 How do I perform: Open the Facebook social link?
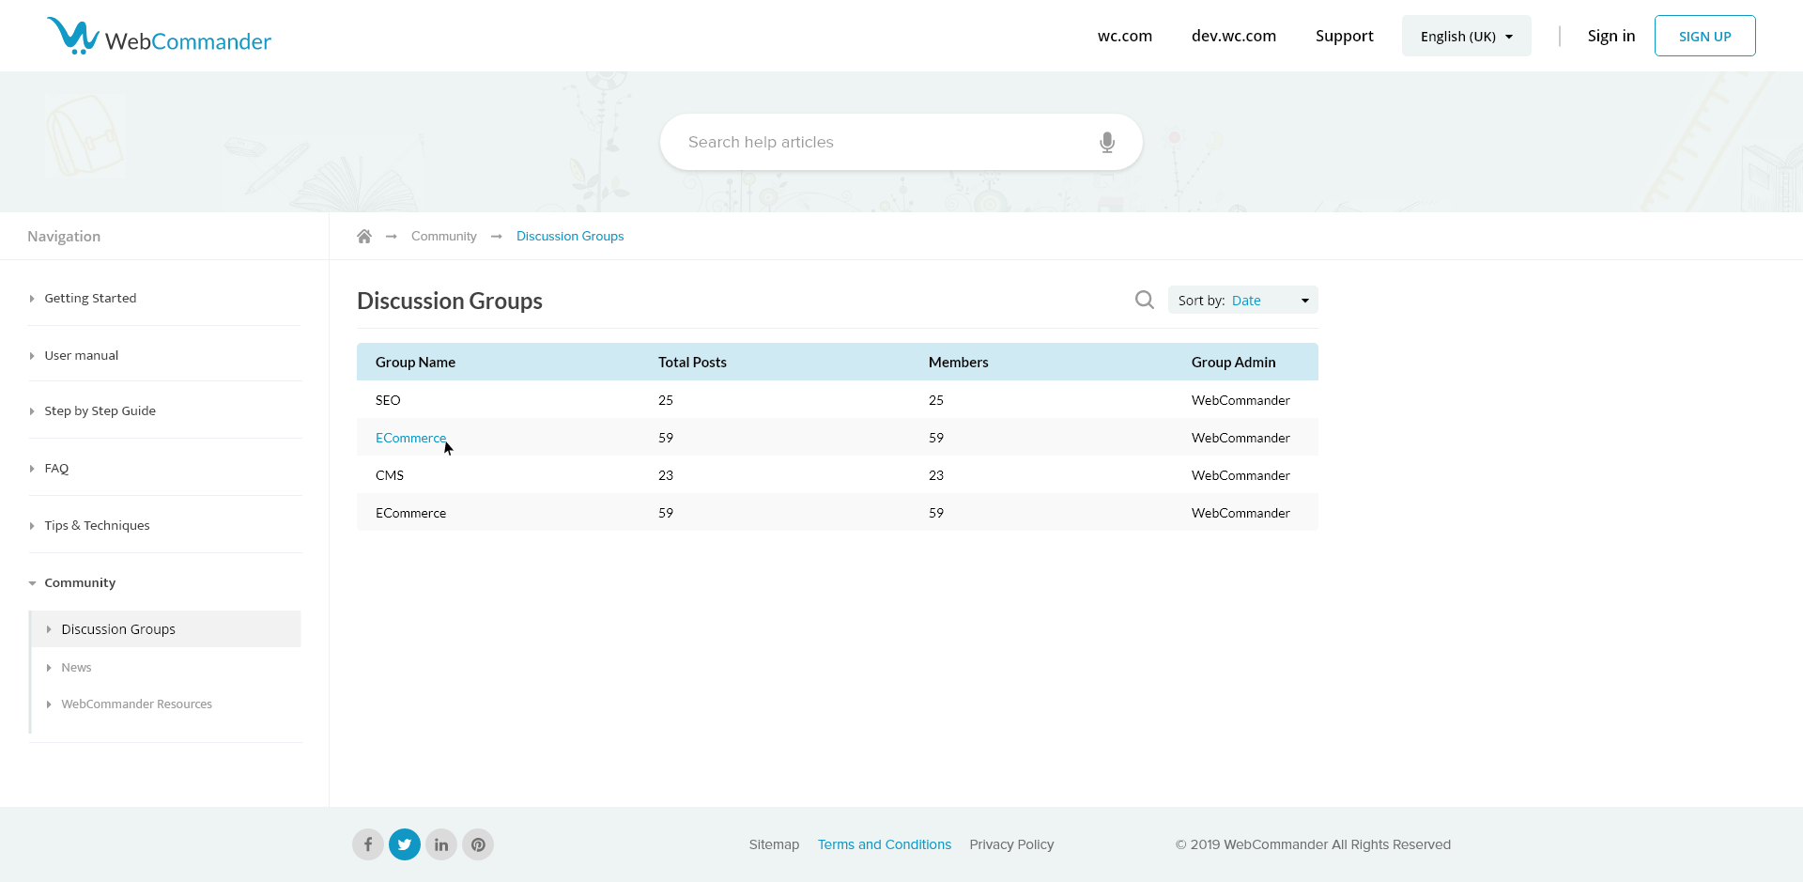tap(368, 844)
